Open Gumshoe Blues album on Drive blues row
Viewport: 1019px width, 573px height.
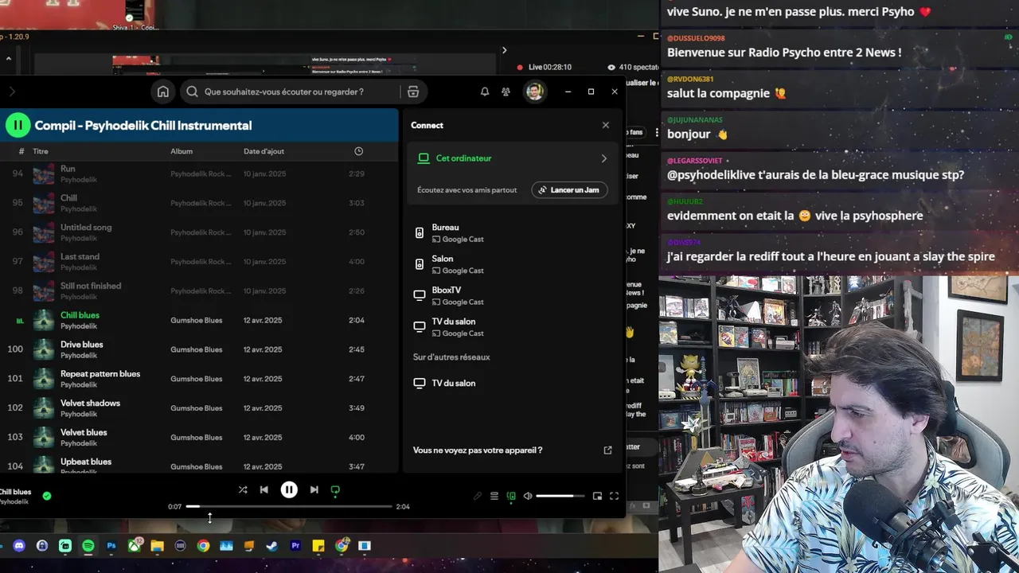coord(196,349)
